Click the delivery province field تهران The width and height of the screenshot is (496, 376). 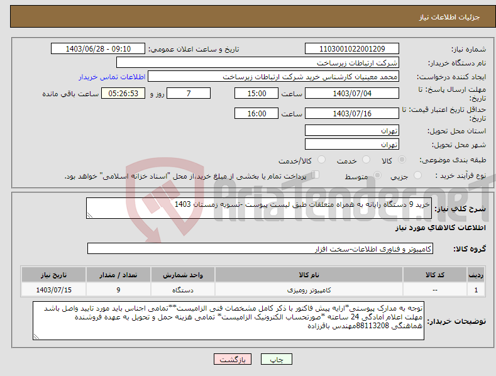352,130
